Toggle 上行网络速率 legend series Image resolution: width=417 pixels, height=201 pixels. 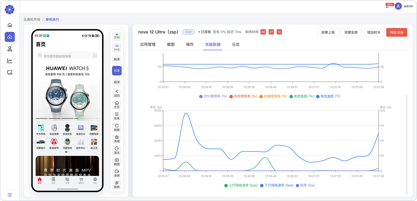pyautogui.click(x=241, y=185)
